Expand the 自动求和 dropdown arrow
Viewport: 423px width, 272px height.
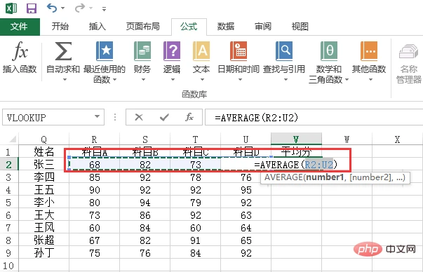65,80
